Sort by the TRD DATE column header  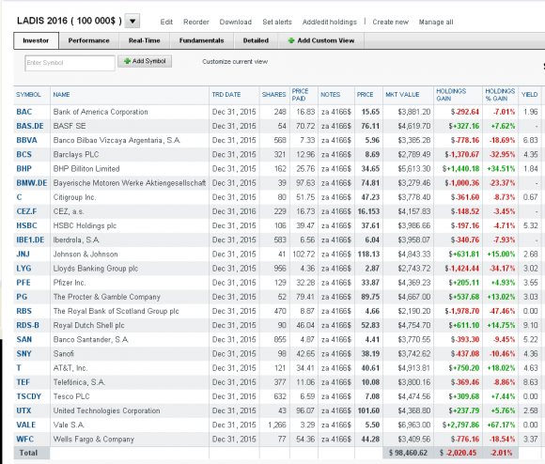tap(226, 95)
